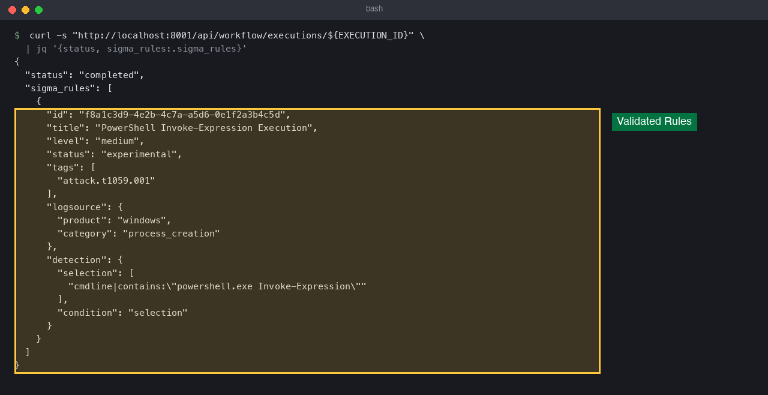Click the "attack.t1059.001" tag value

(106, 181)
